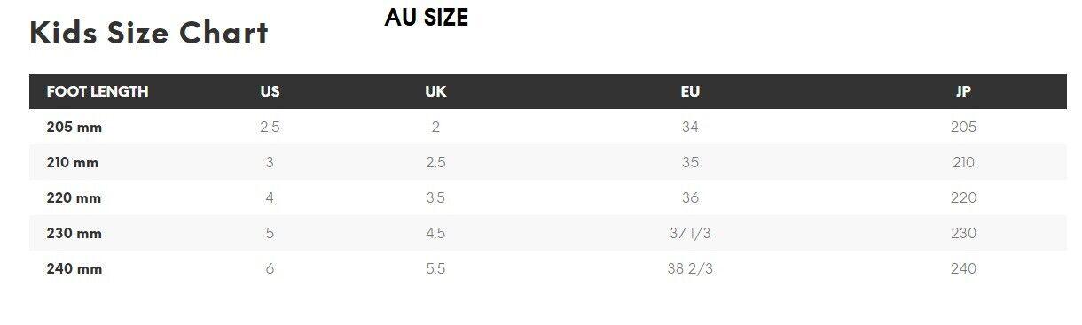Select the UK column header
Screen dimensions: 1082x325
pyautogui.click(x=435, y=91)
